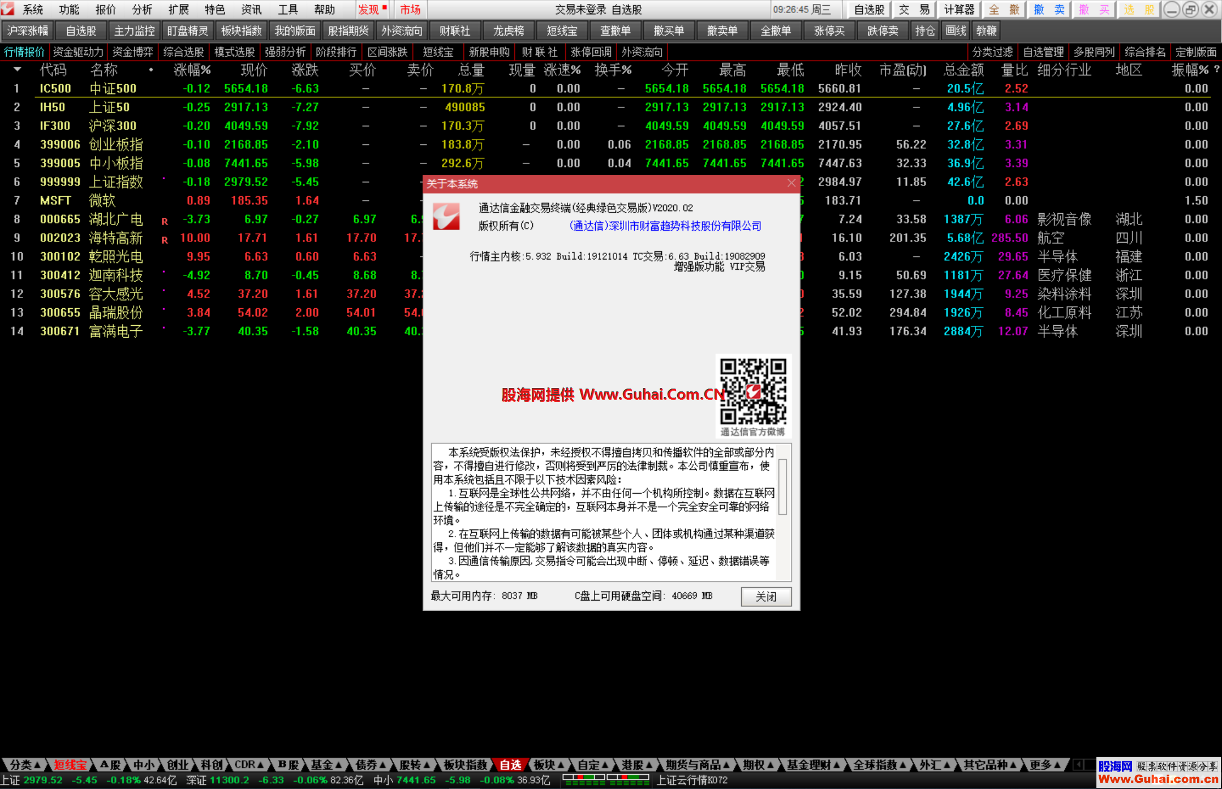Click the blue 撤卖 button
The image size is (1222, 789).
pyautogui.click(x=1049, y=10)
